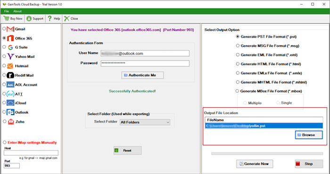The height and width of the screenshot is (174, 330).
Task: Select the Gmail radio button
Action: (x=4, y=29)
